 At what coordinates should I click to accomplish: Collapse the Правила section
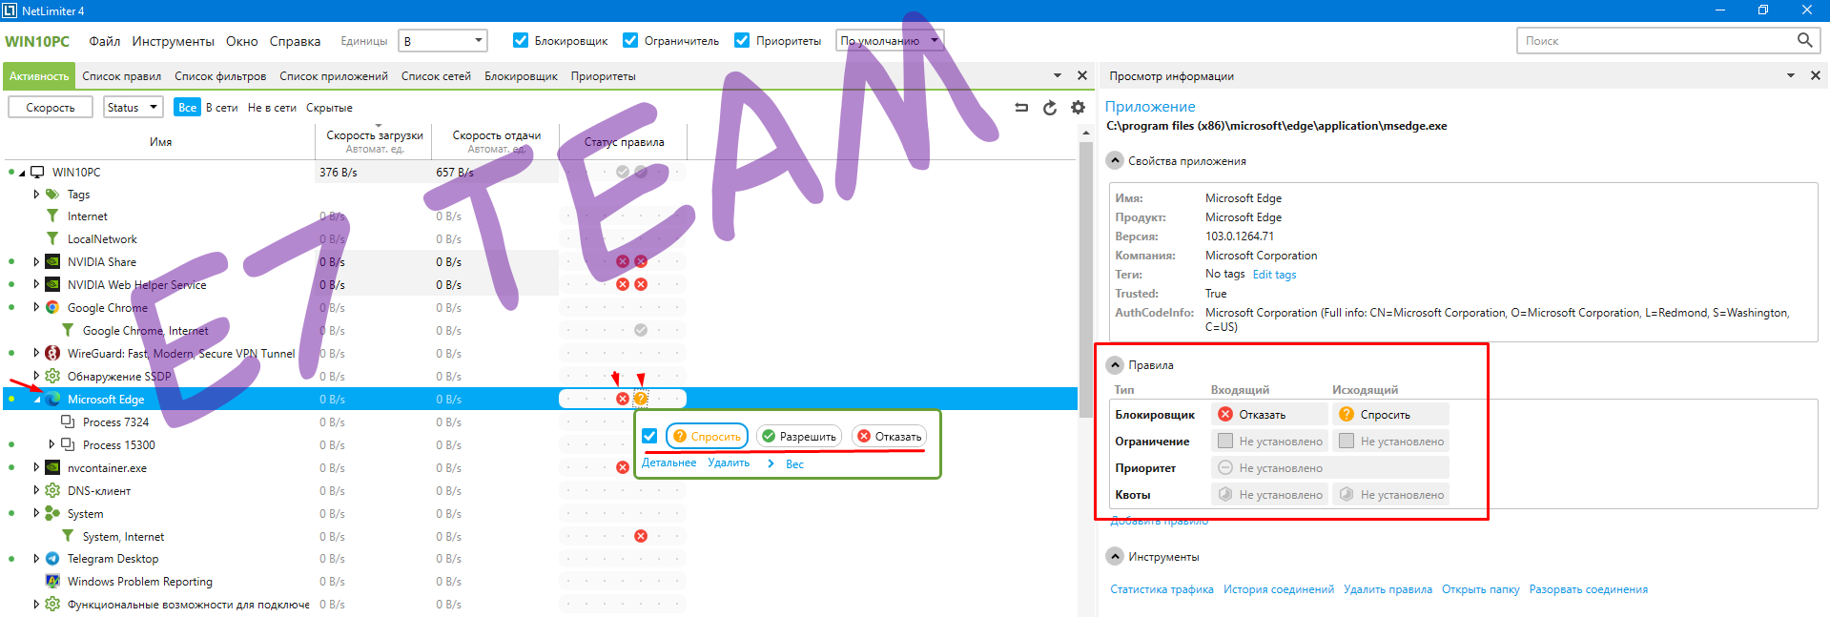pyautogui.click(x=1114, y=365)
